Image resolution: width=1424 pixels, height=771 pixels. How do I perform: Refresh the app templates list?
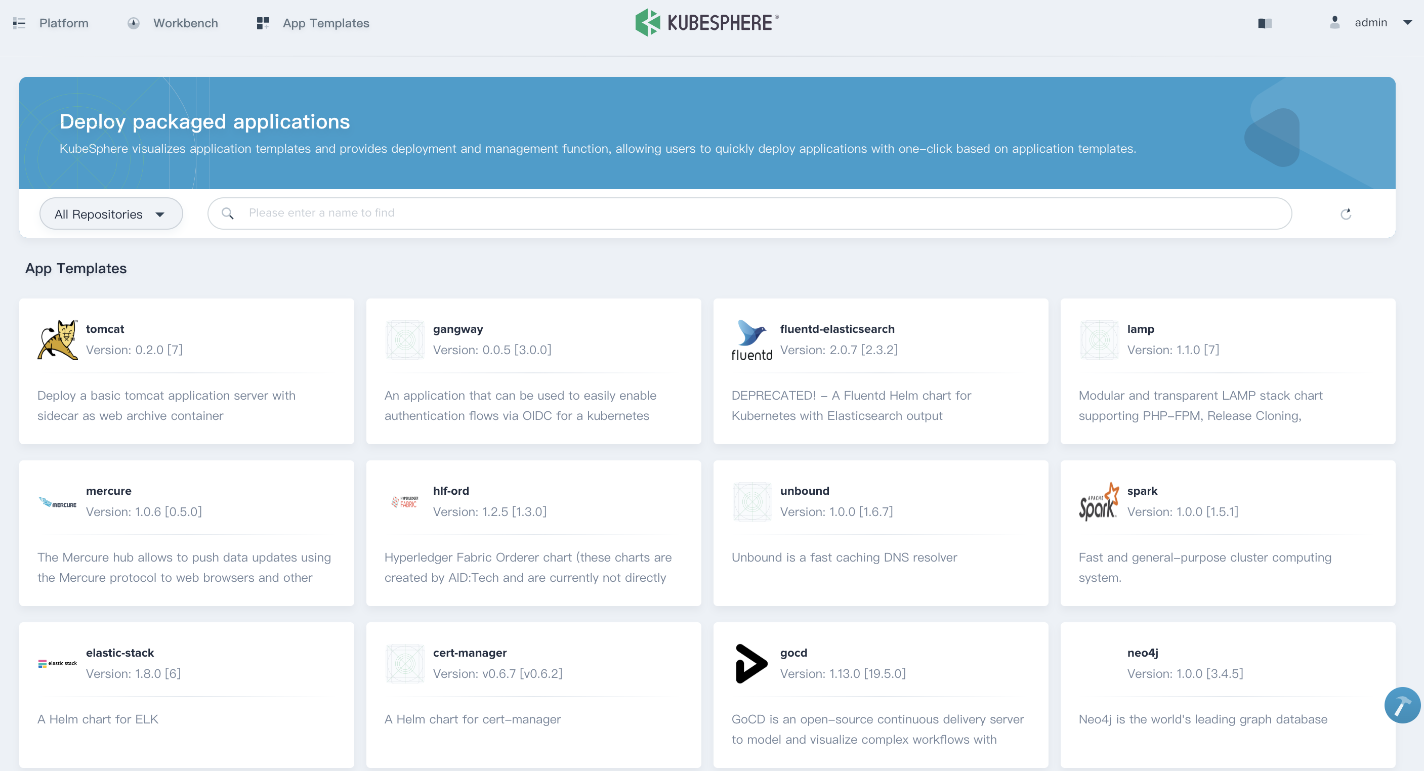pos(1346,214)
